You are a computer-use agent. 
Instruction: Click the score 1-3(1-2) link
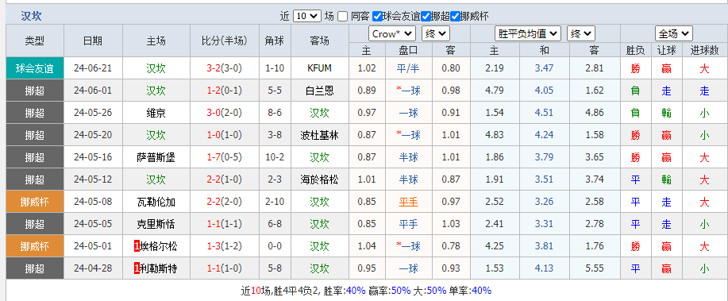coord(224,247)
